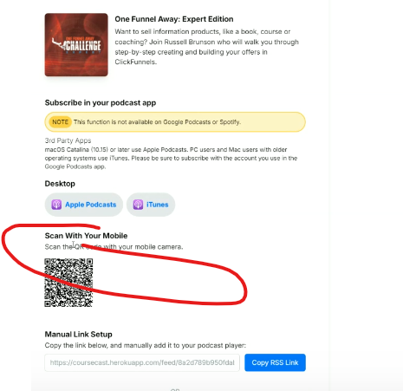Click the purple iTunes podcast icon
Screen dimensions: 403x391
point(138,205)
